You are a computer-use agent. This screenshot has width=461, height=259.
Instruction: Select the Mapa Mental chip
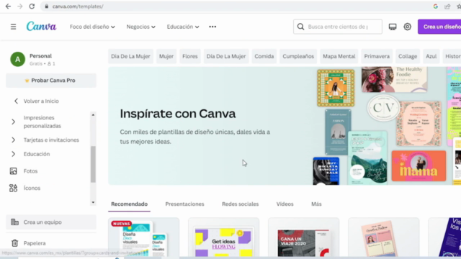(339, 56)
